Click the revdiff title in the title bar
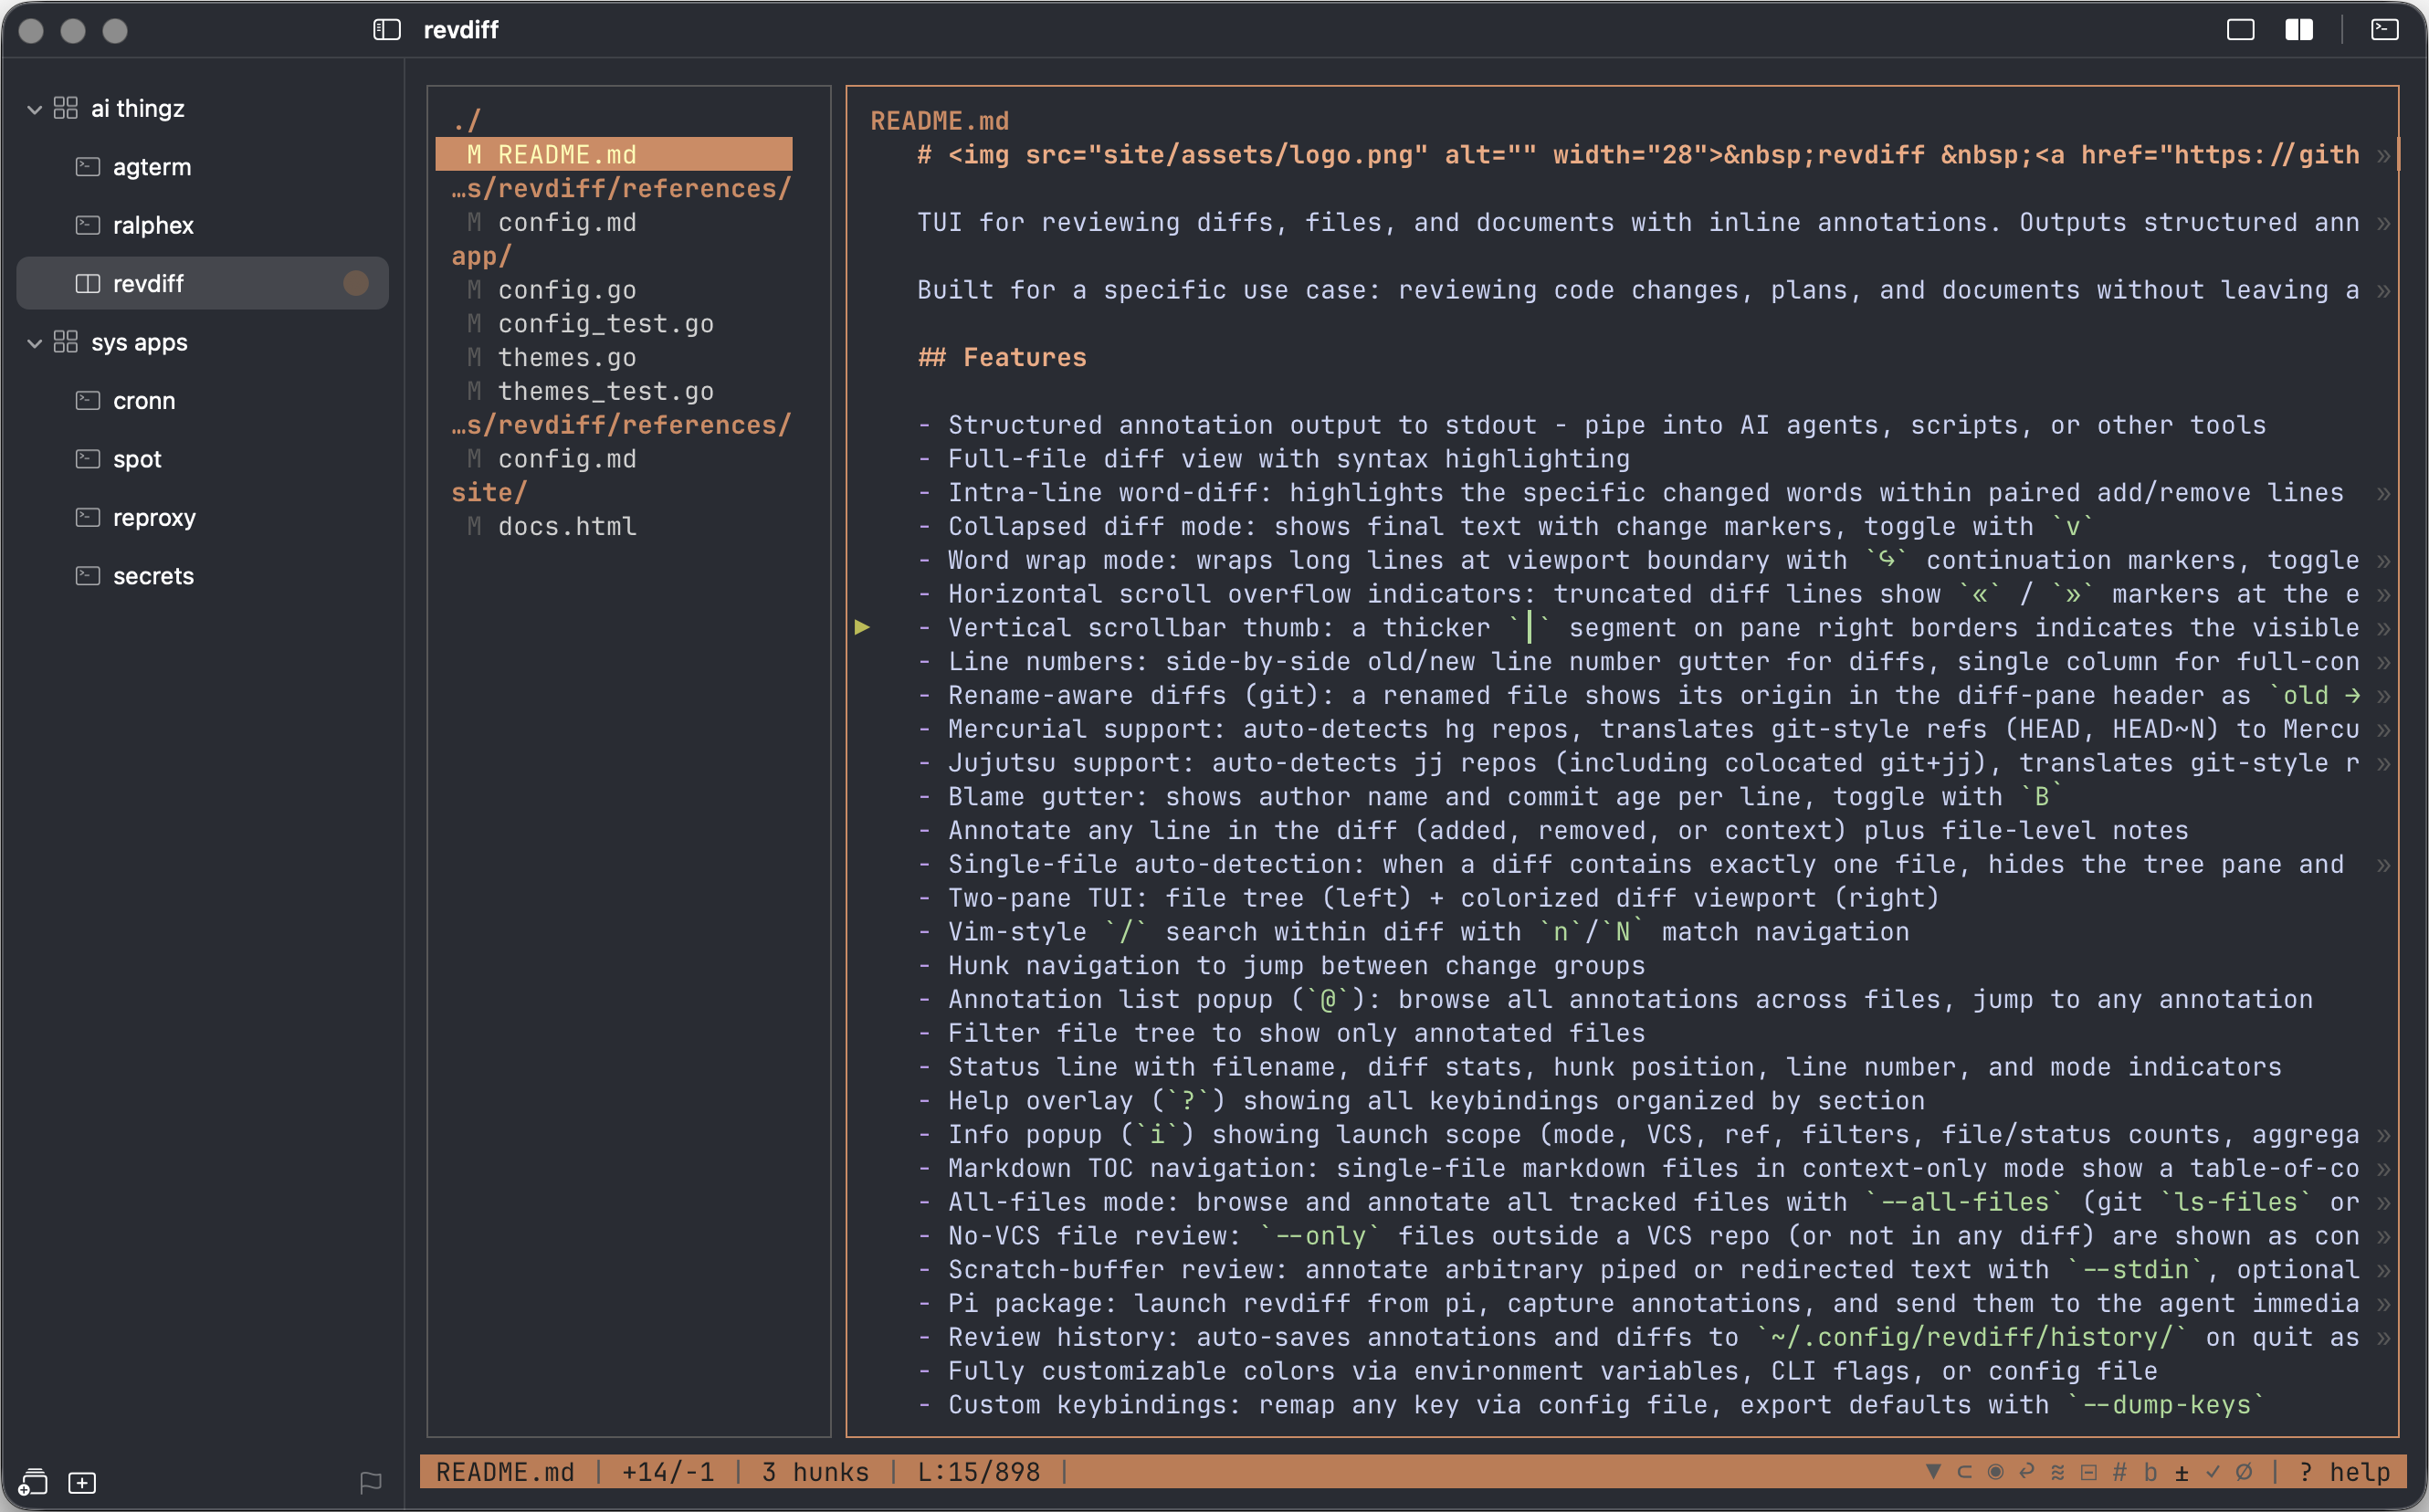 [x=461, y=30]
